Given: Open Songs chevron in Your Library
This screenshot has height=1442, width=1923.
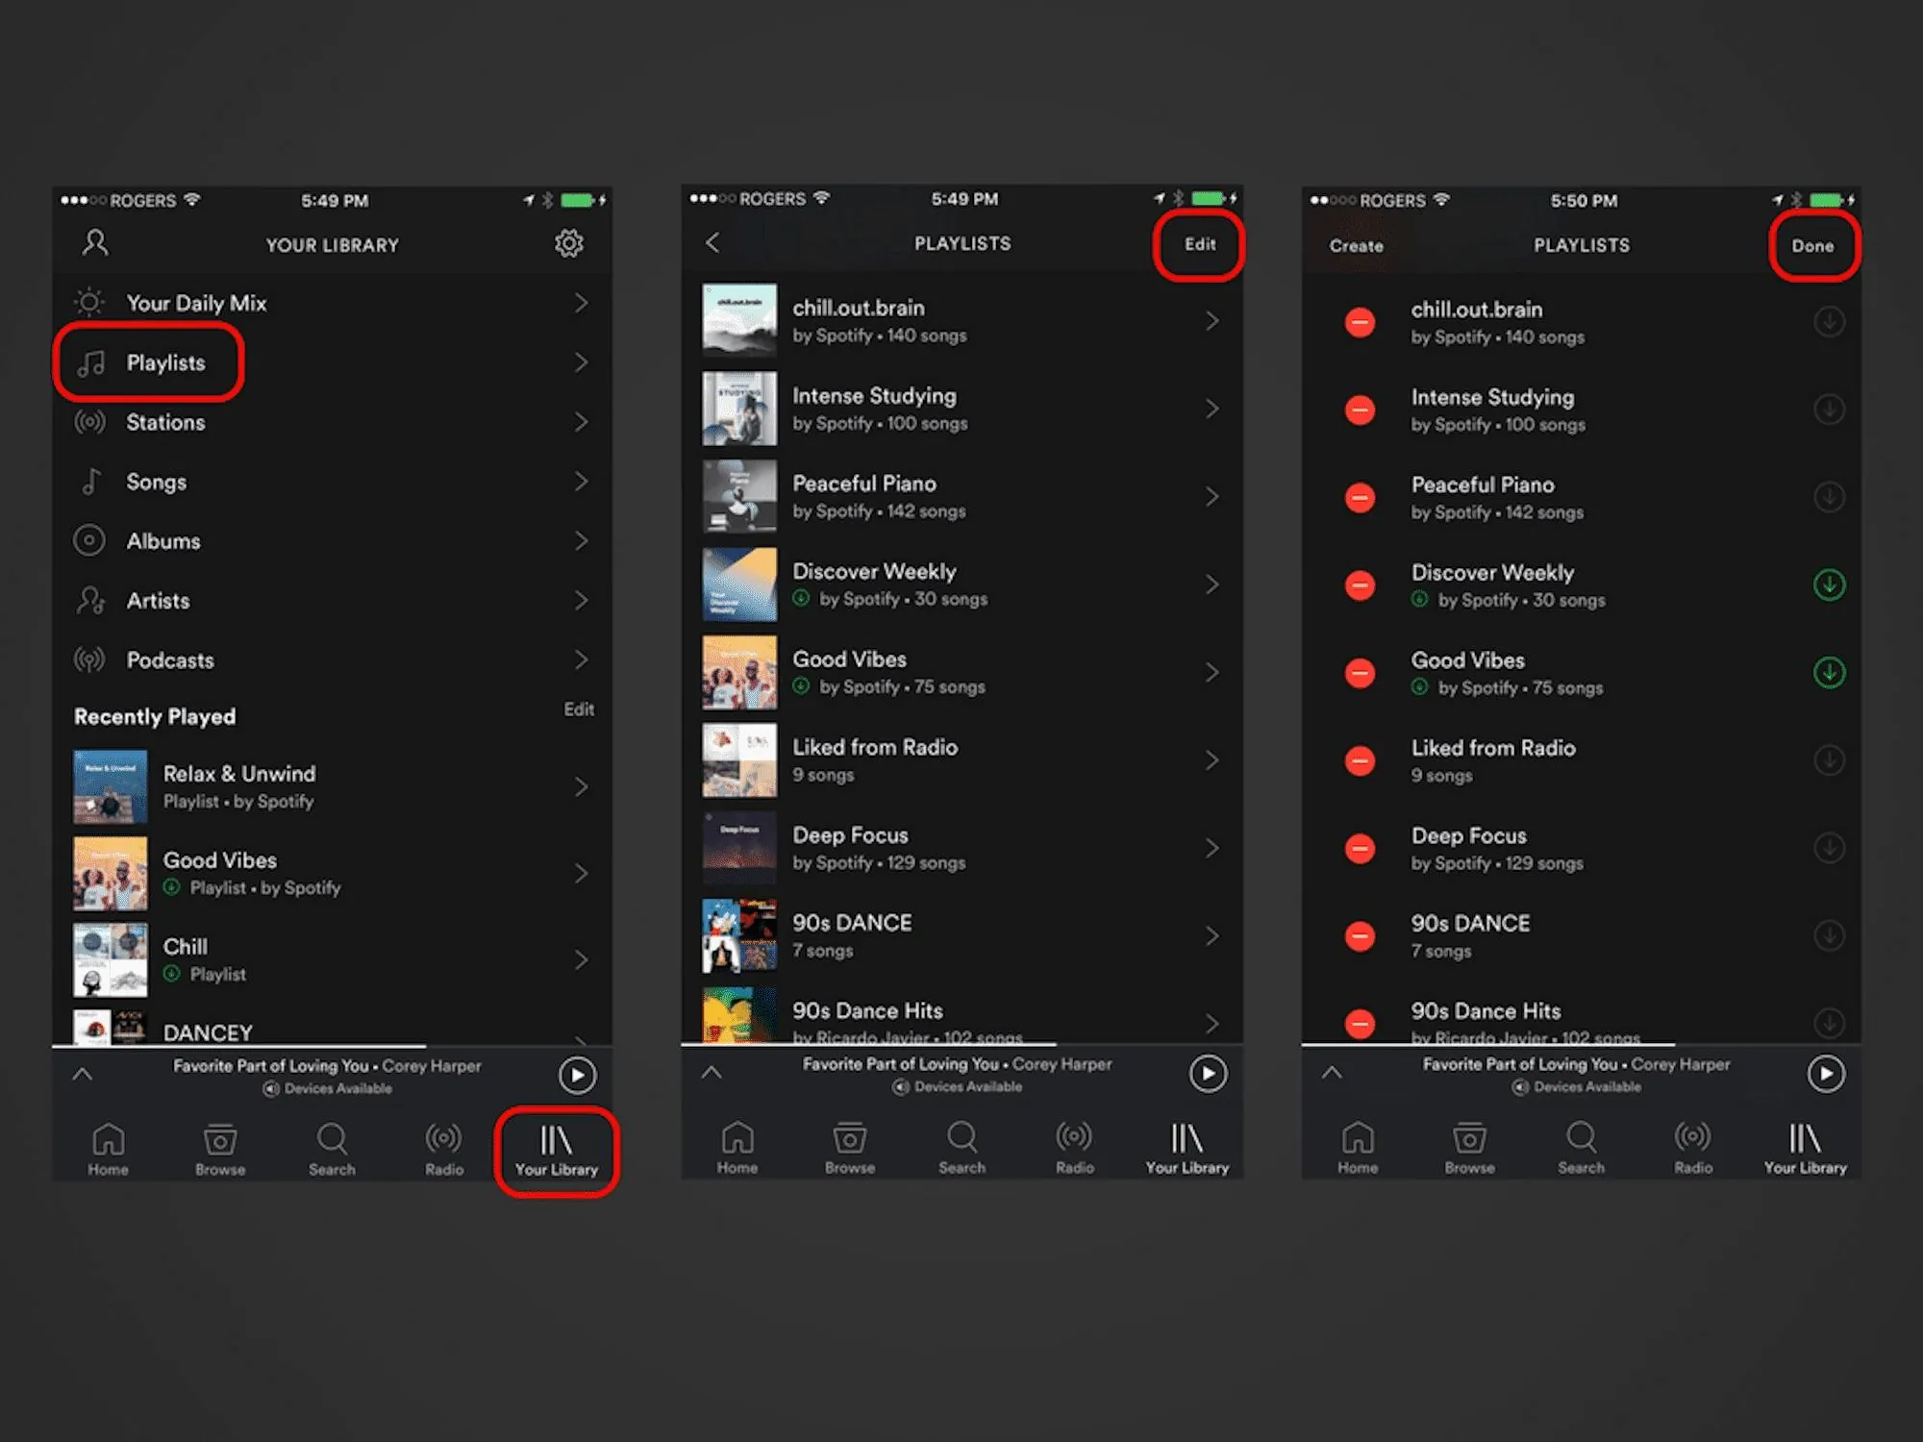Looking at the screenshot, I should click(x=581, y=481).
